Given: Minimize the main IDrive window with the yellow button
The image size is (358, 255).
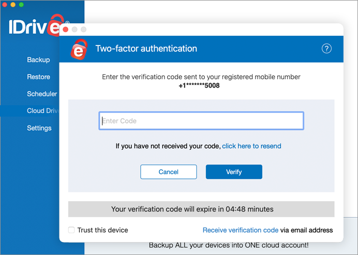Looking at the screenshot, I should (x=13, y=5).
